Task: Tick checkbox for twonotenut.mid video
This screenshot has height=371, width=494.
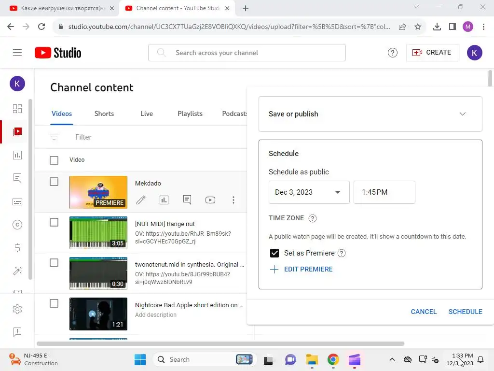Action: 54,263
